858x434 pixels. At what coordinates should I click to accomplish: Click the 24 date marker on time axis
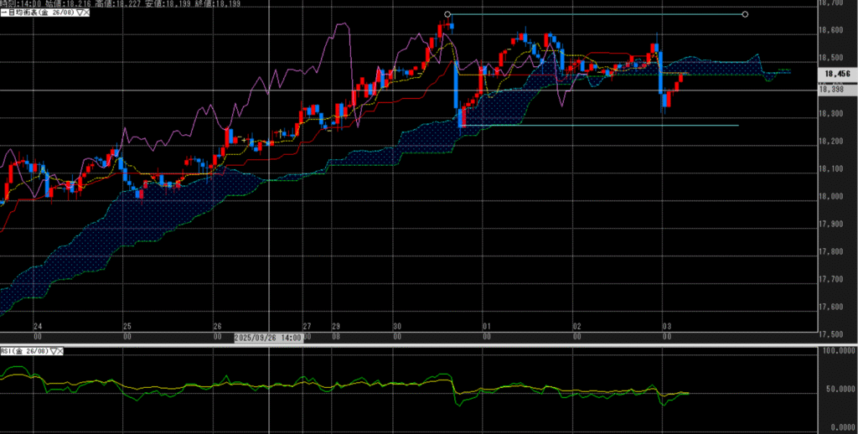point(37,326)
